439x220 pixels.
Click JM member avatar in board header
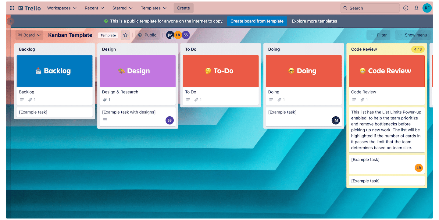pyautogui.click(x=170, y=35)
